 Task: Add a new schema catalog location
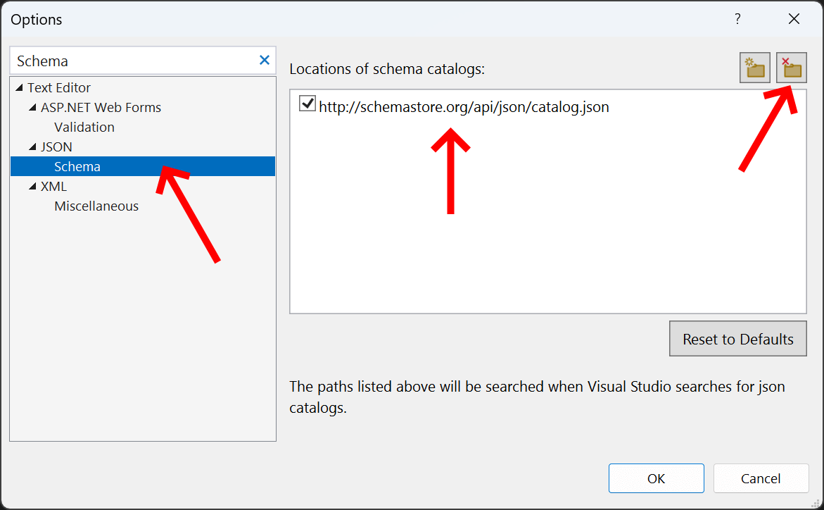tap(754, 67)
